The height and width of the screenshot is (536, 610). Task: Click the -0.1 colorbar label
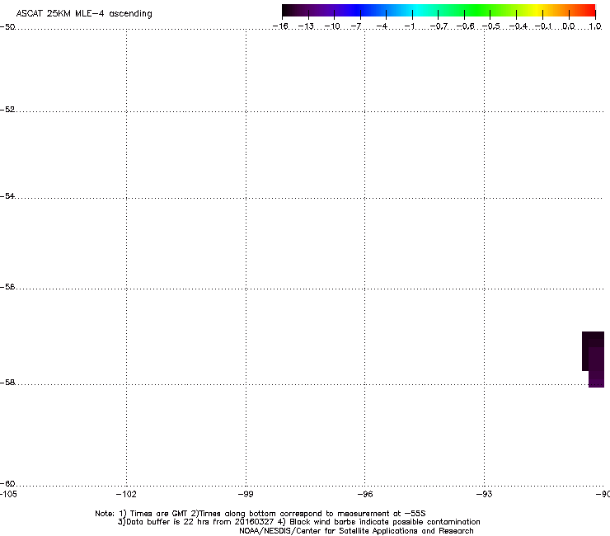pos(543,26)
